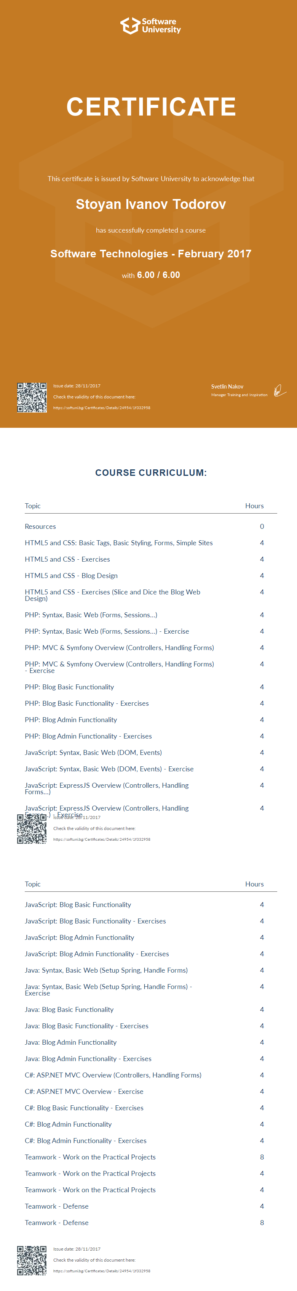Click the QR code overlapping the ExpressJS Exercise row
Viewport: 297px width, 1291px height.
point(32,829)
